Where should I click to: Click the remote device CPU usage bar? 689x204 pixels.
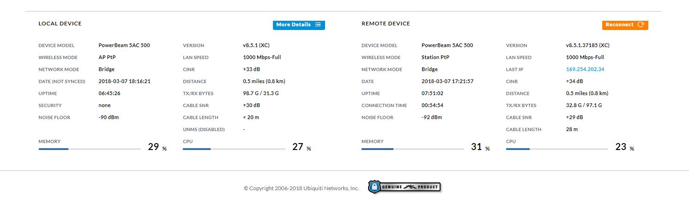(x=557, y=149)
